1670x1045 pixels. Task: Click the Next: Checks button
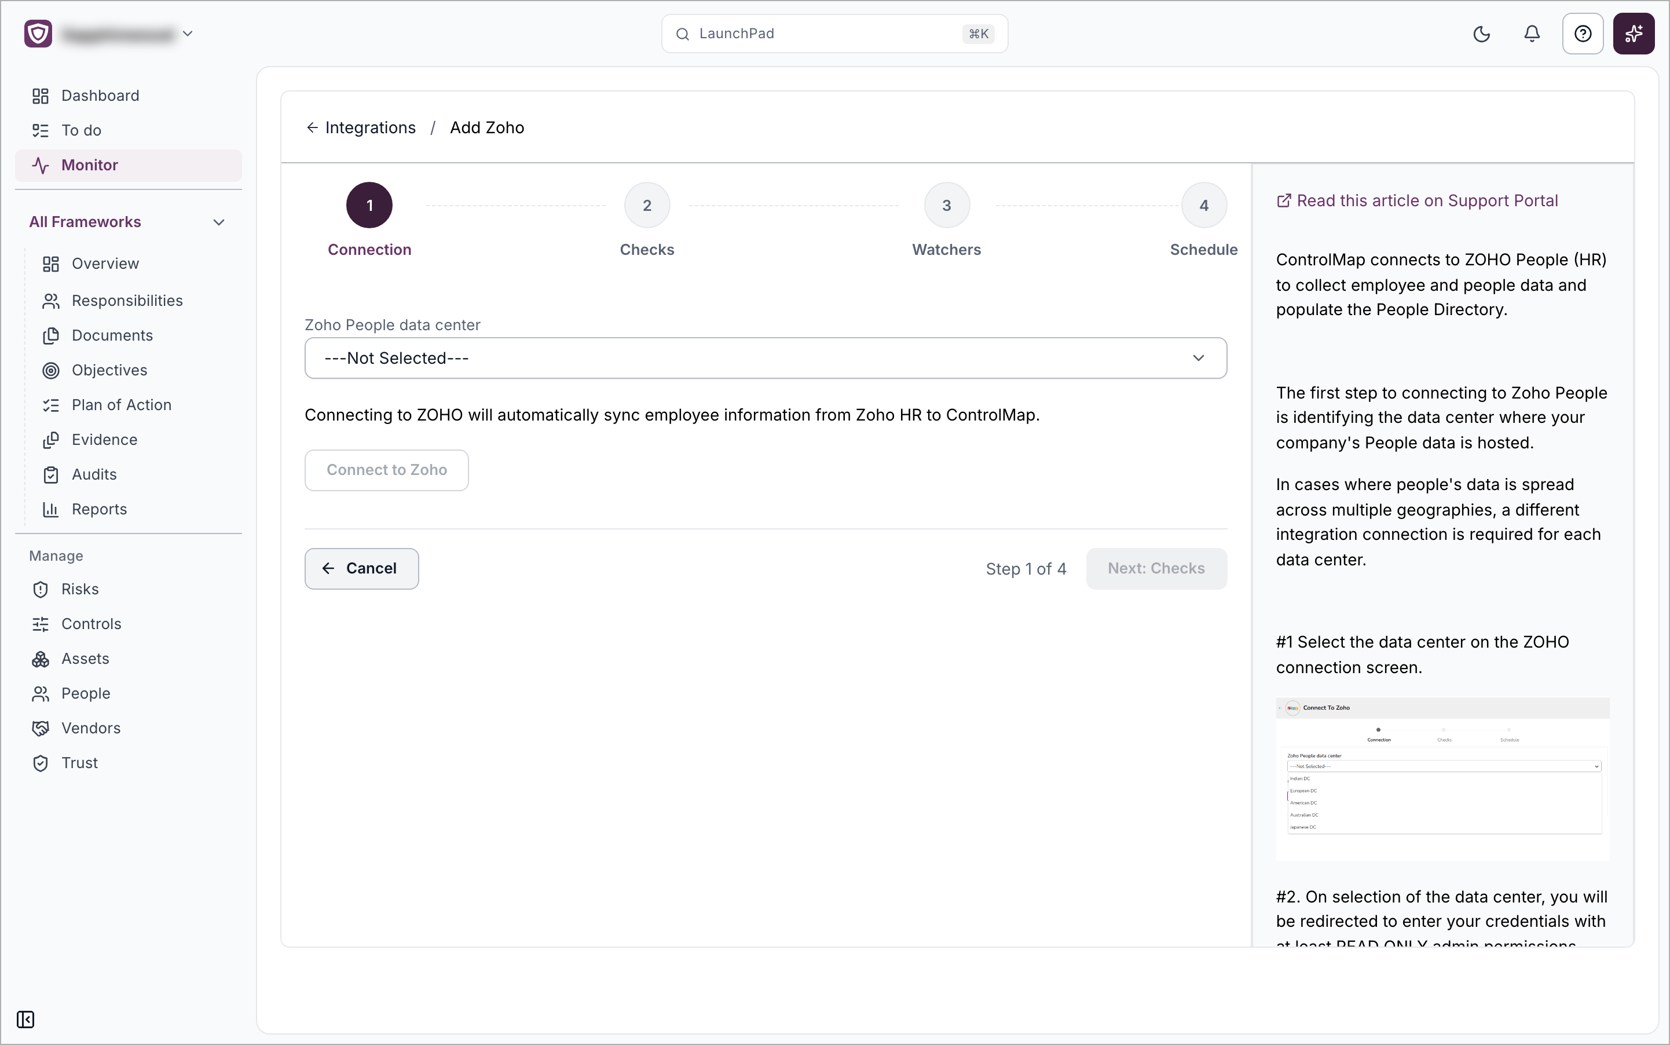click(1156, 568)
